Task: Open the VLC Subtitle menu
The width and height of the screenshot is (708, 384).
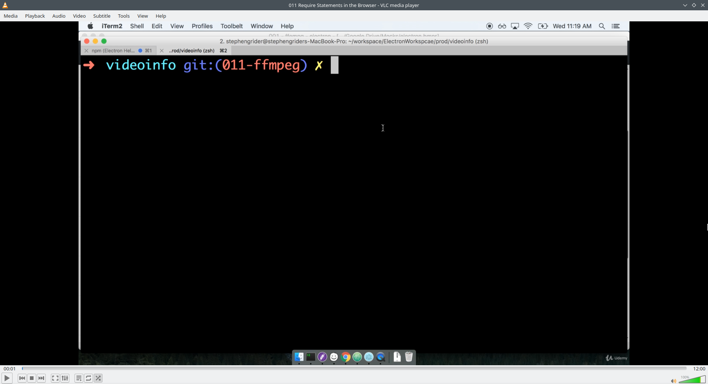Action: [x=102, y=16]
